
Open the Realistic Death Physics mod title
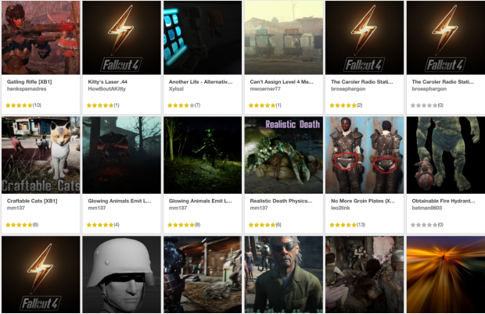(x=281, y=201)
